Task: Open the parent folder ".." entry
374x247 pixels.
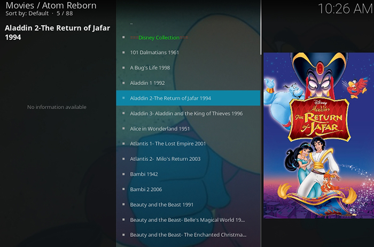Action: tap(188, 23)
